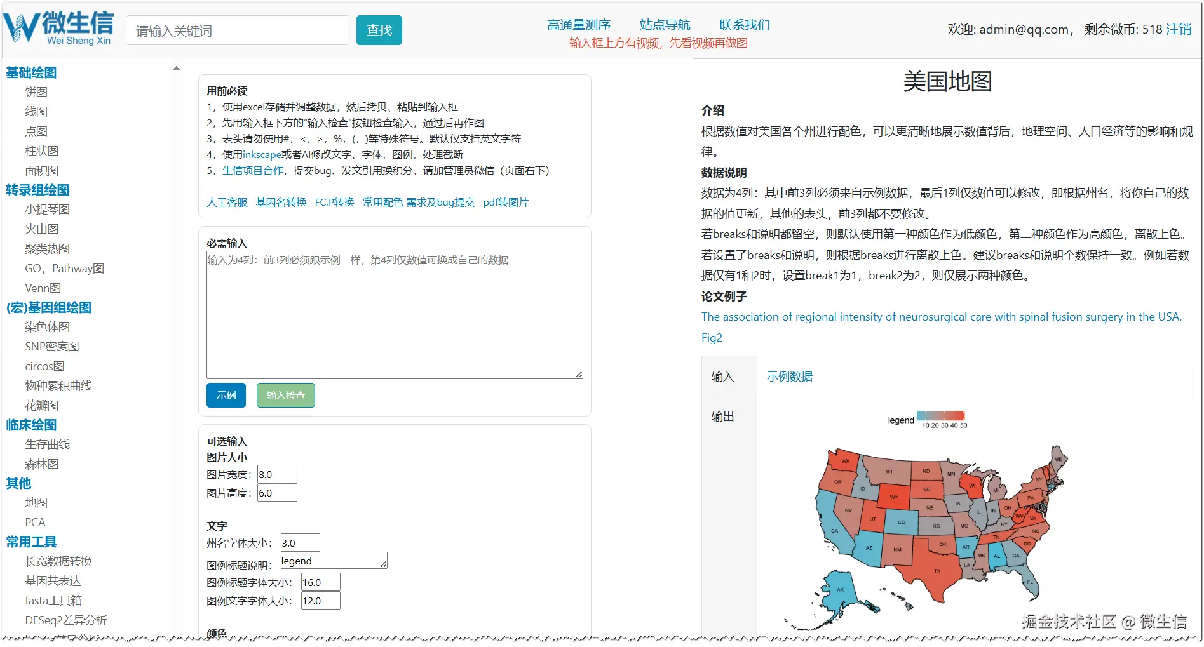Click the 图例文字字体大小 field
The width and height of the screenshot is (1204, 647).
point(320,601)
